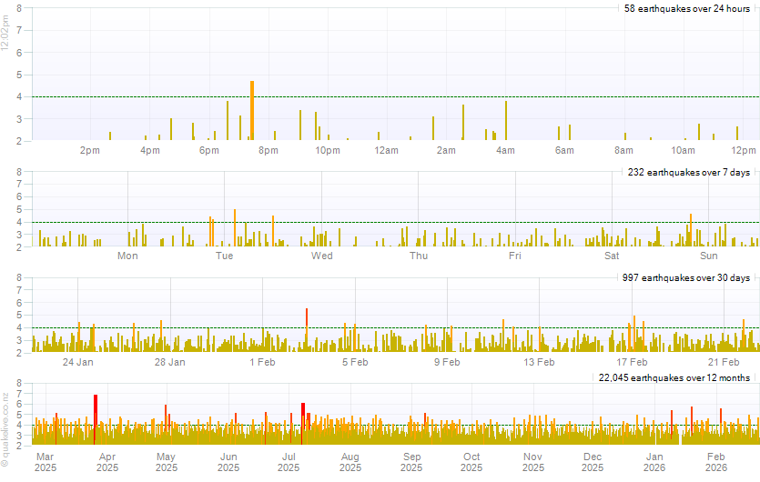Click the "Mar 2025" label on the yearly axis

click(46, 461)
